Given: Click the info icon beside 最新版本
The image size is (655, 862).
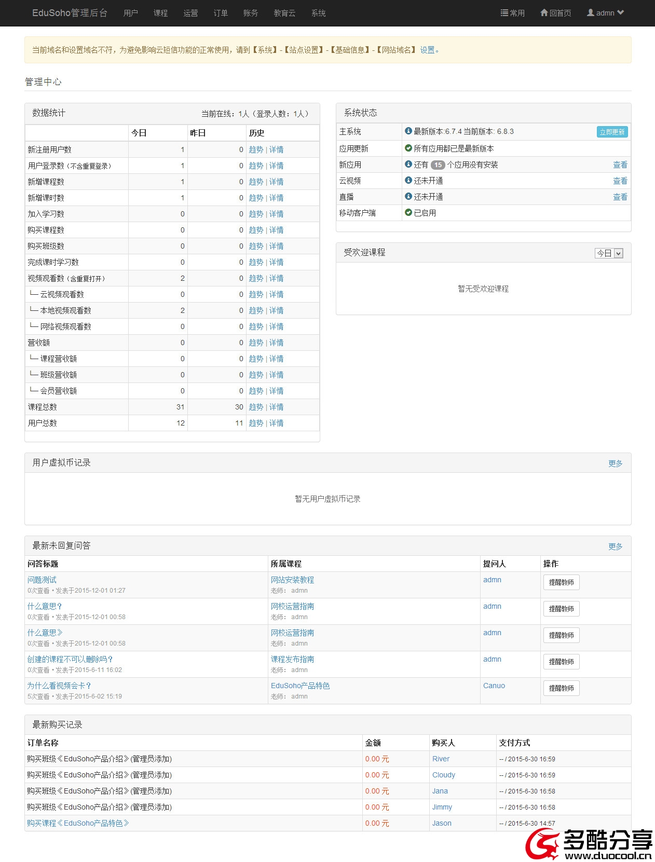Looking at the screenshot, I should click(408, 131).
